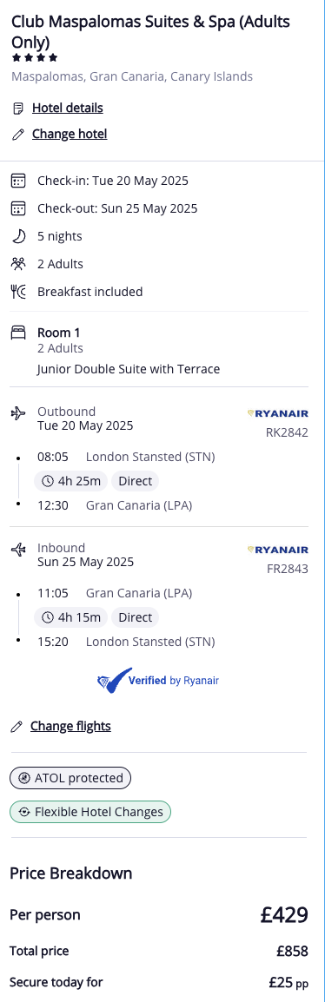Click the bed icon next to Room 1

pos(18,333)
